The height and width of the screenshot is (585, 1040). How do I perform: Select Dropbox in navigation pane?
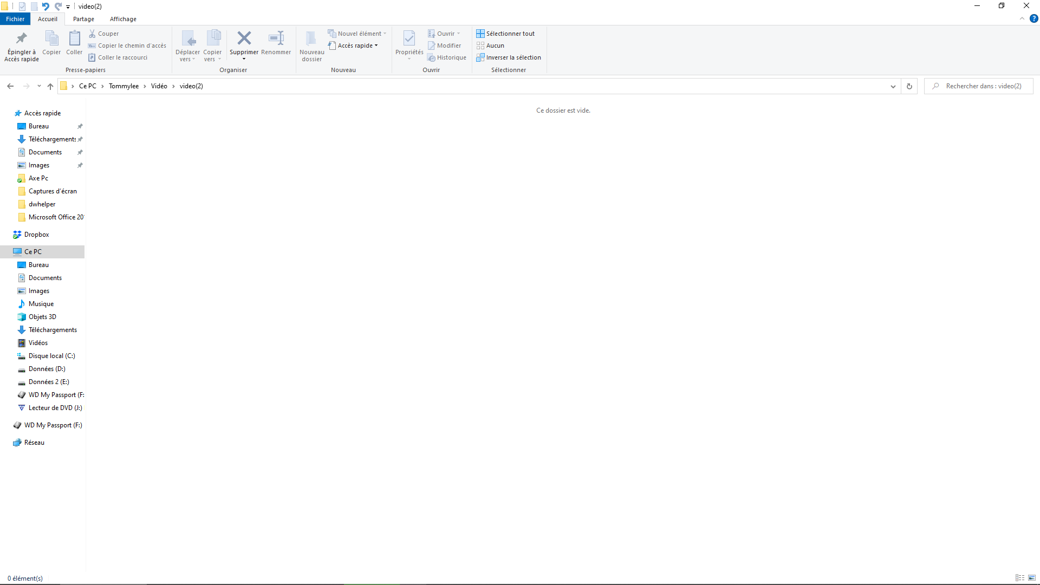(x=36, y=235)
